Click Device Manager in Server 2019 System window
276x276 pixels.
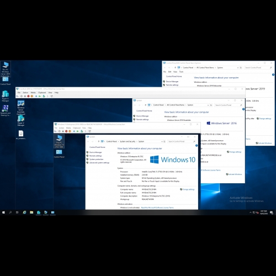(172, 82)
